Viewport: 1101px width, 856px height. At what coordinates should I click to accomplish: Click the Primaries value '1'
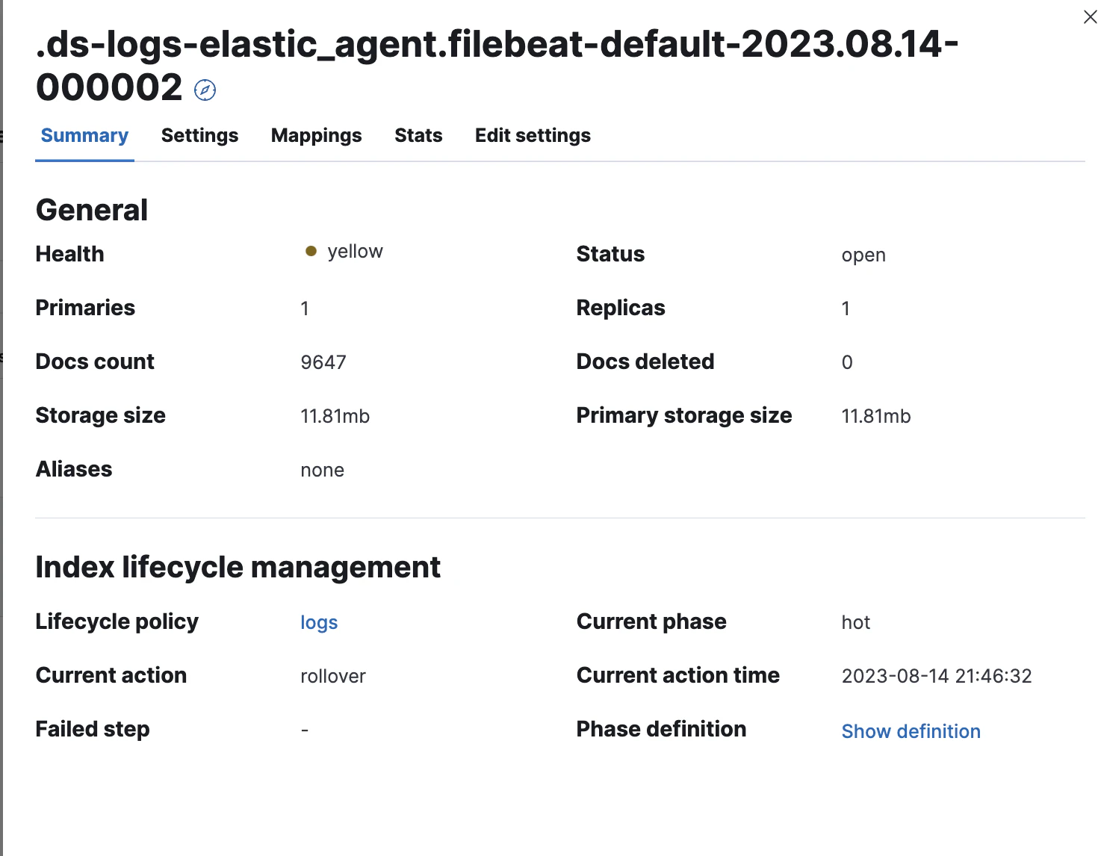click(305, 309)
